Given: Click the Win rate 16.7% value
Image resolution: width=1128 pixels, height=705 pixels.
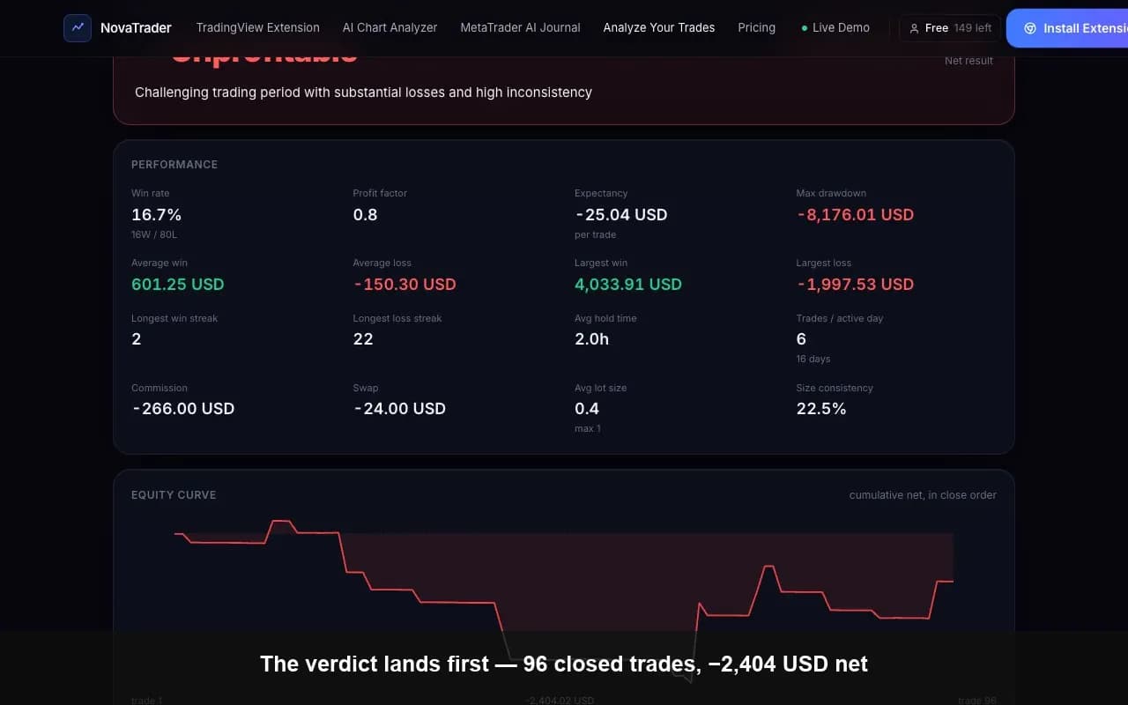Looking at the screenshot, I should coord(156,214).
